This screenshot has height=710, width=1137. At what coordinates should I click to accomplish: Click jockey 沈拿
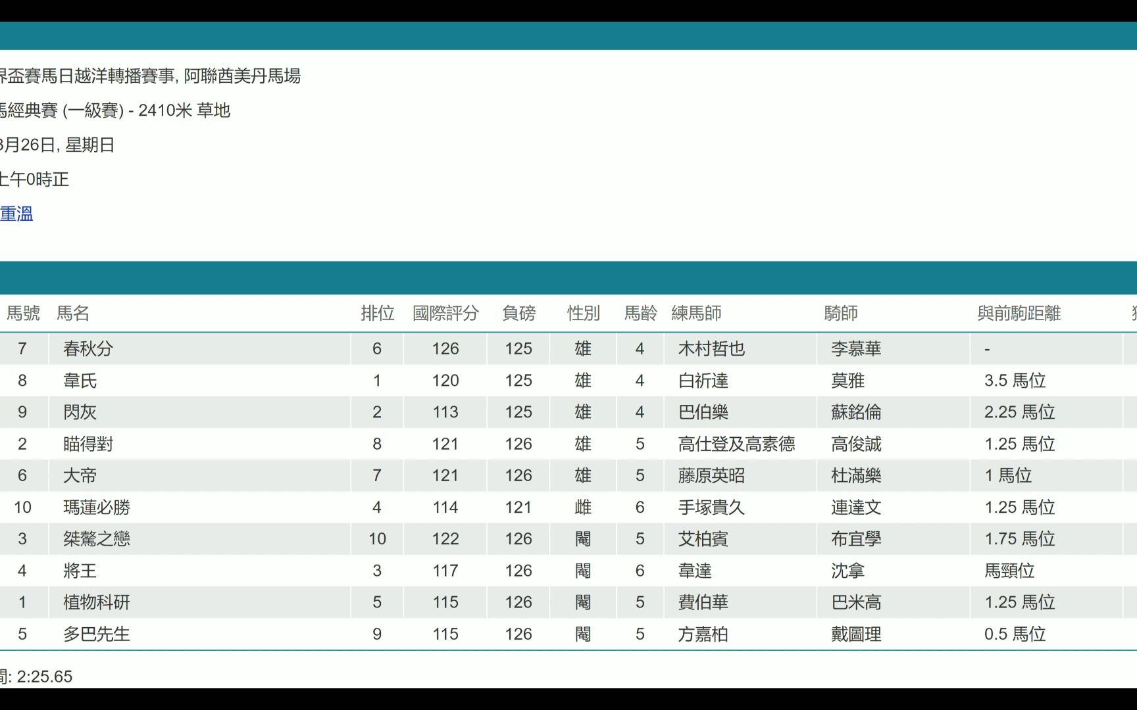847,571
